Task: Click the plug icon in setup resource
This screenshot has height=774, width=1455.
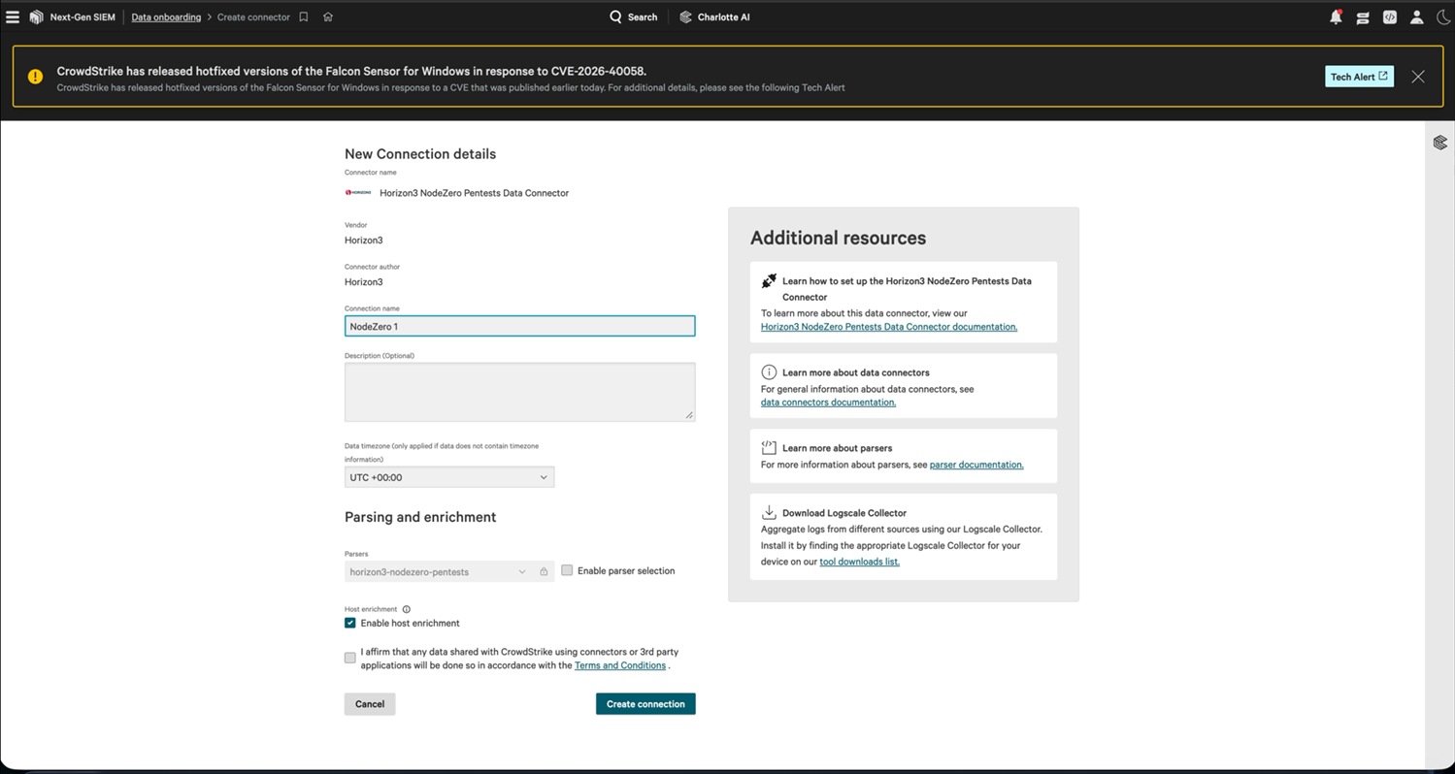Action: (769, 281)
